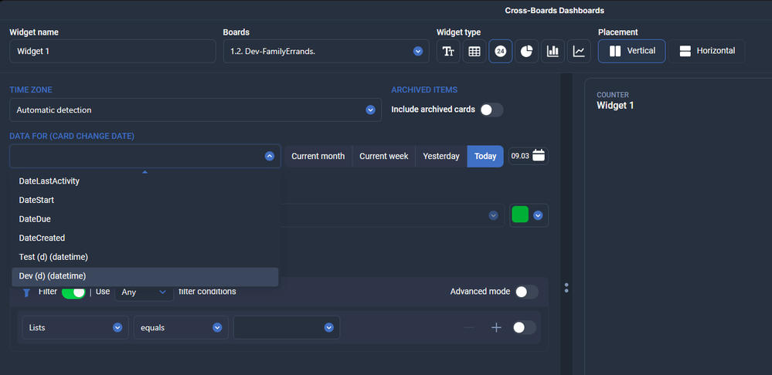Choose DateLastActivity from the list

click(x=145, y=181)
